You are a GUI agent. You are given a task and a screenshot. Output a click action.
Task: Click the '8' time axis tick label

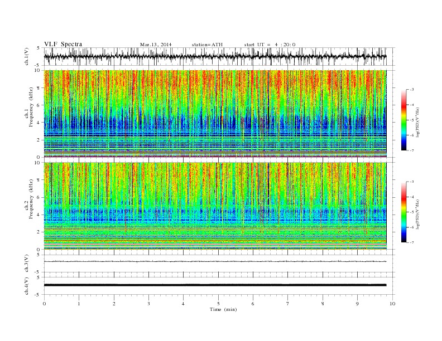click(x=323, y=304)
